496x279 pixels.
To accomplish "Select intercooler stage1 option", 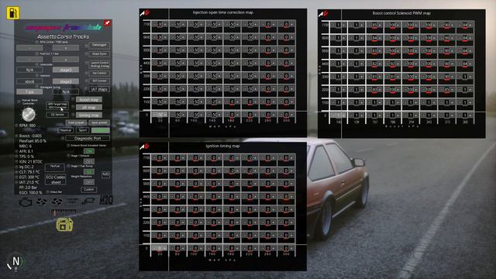I will tap(66, 70).
